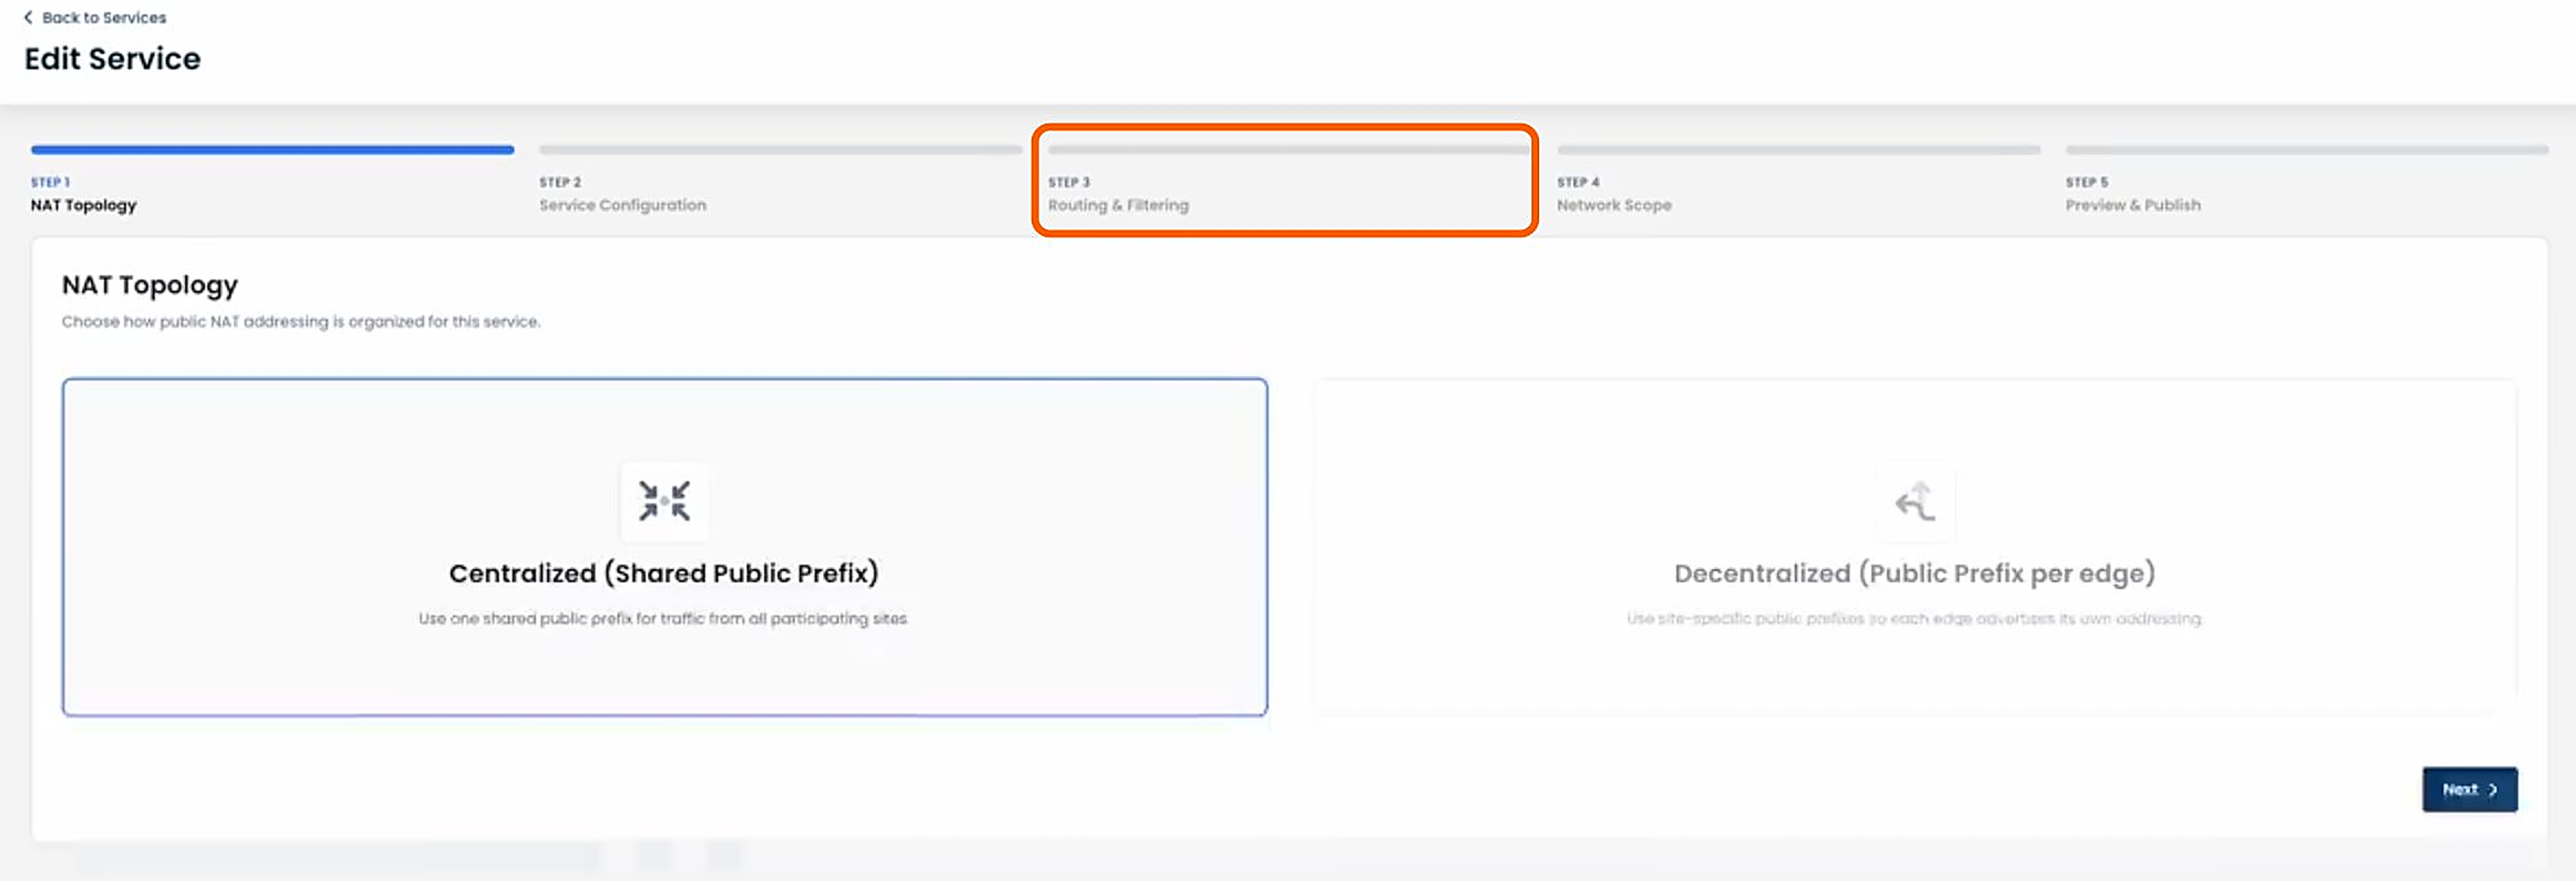Image resolution: width=2576 pixels, height=881 pixels.
Task: Click the Next button
Action: point(2469,789)
